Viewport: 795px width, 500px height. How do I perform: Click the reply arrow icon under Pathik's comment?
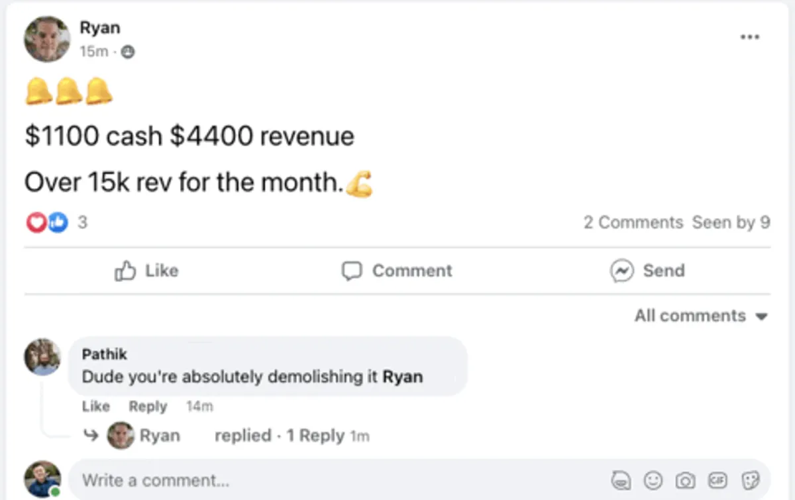click(x=89, y=436)
